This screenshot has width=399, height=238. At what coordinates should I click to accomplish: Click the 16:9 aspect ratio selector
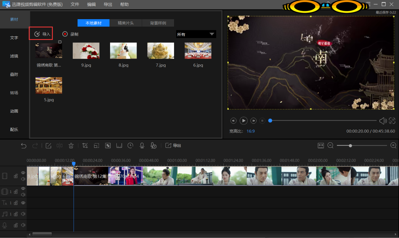tap(250, 131)
